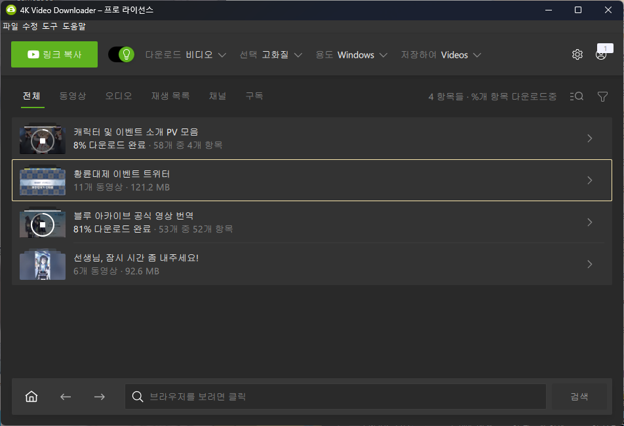
Task: Click the 선생님, 잠시 시간 좀 내주세요! thumbnail
Action: click(x=43, y=265)
